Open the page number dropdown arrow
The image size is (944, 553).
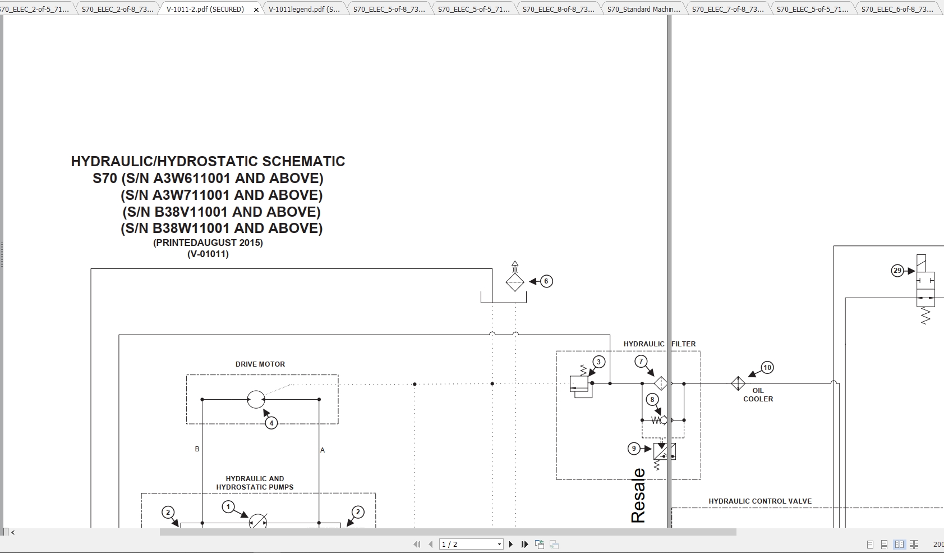(x=499, y=544)
